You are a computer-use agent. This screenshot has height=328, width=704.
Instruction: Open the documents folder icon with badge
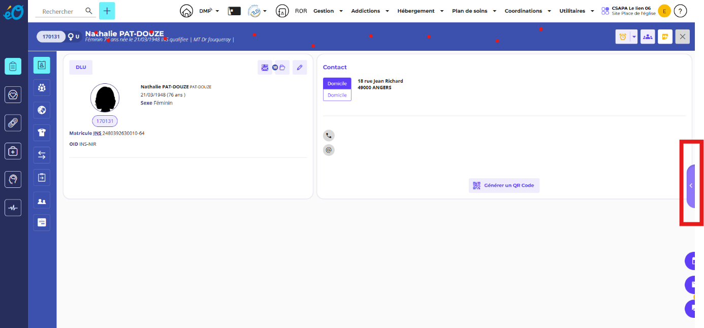pos(281,68)
